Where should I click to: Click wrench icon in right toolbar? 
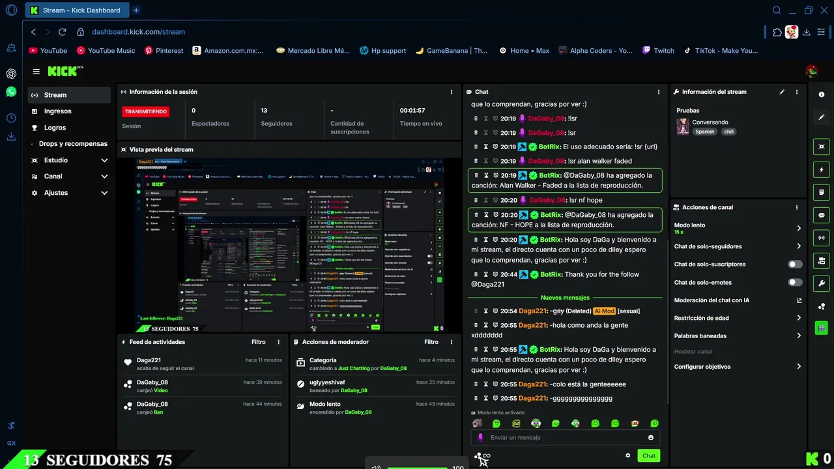(x=821, y=283)
